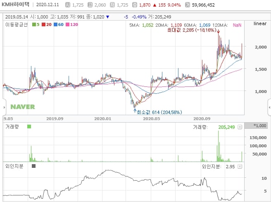Click the 2020.05 time axis label
Image resolution: width=271 pixels, height=202 pixels.
click(152, 119)
